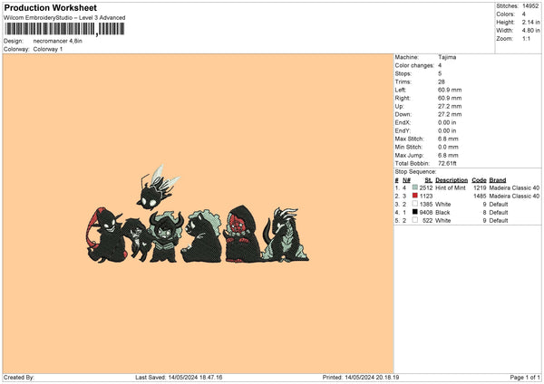Click the 'Right:' label

point(403,98)
